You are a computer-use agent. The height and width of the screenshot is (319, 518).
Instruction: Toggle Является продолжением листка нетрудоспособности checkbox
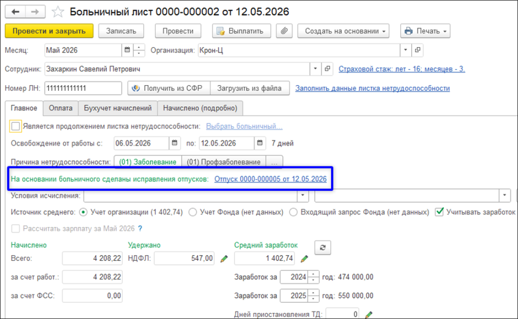[16, 126]
